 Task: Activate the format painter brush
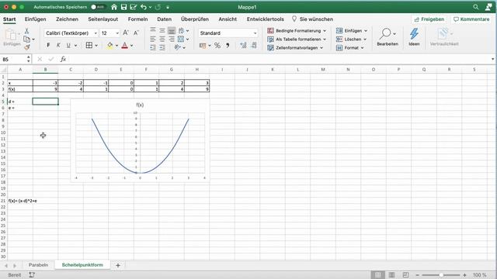point(27,47)
